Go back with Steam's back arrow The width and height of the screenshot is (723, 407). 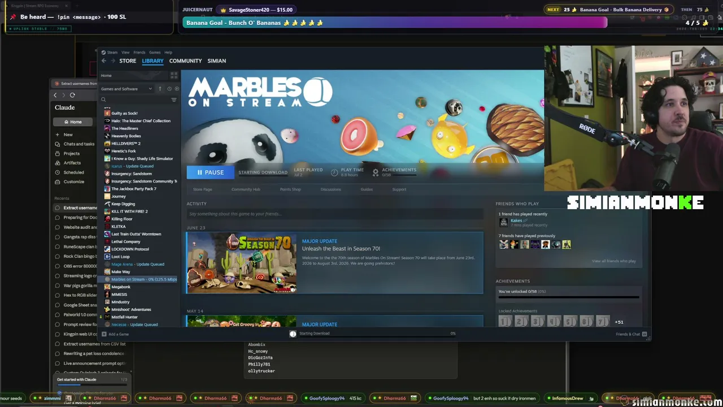(x=104, y=60)
